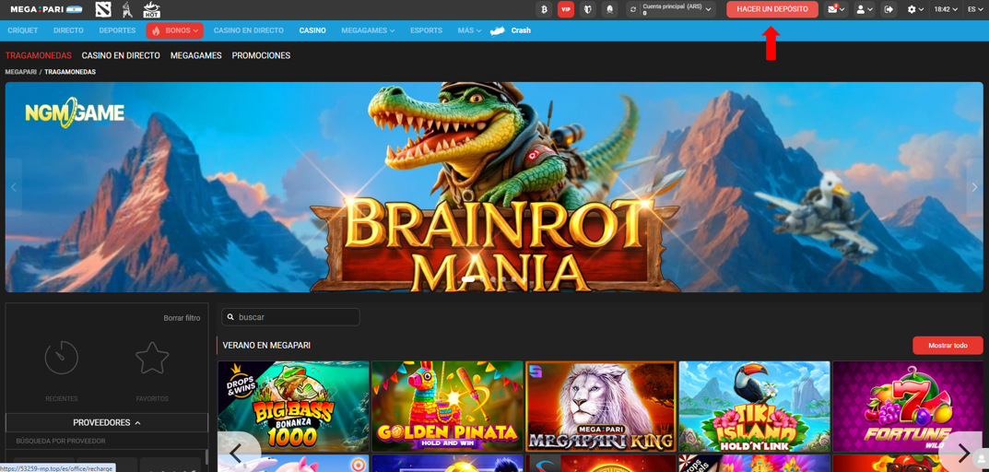The width and height of the screenshot is (989, 472).
Task: Go to ESPORTS section
Action: coord(426,30)
